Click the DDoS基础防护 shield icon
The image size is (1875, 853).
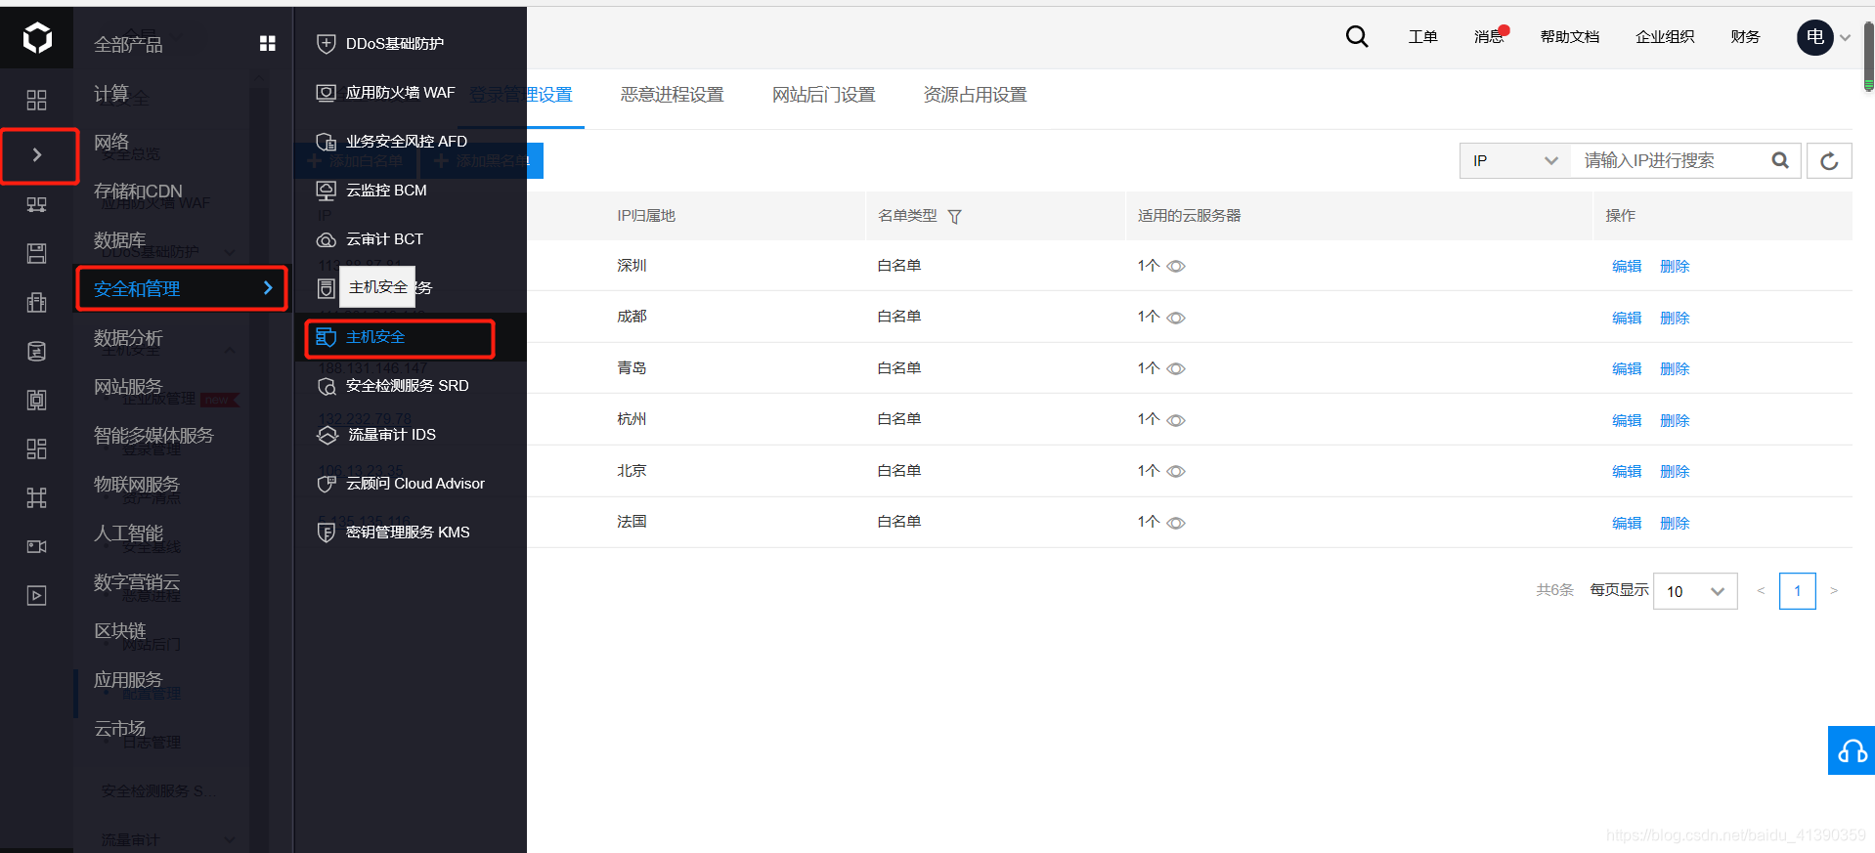[327, 44]
